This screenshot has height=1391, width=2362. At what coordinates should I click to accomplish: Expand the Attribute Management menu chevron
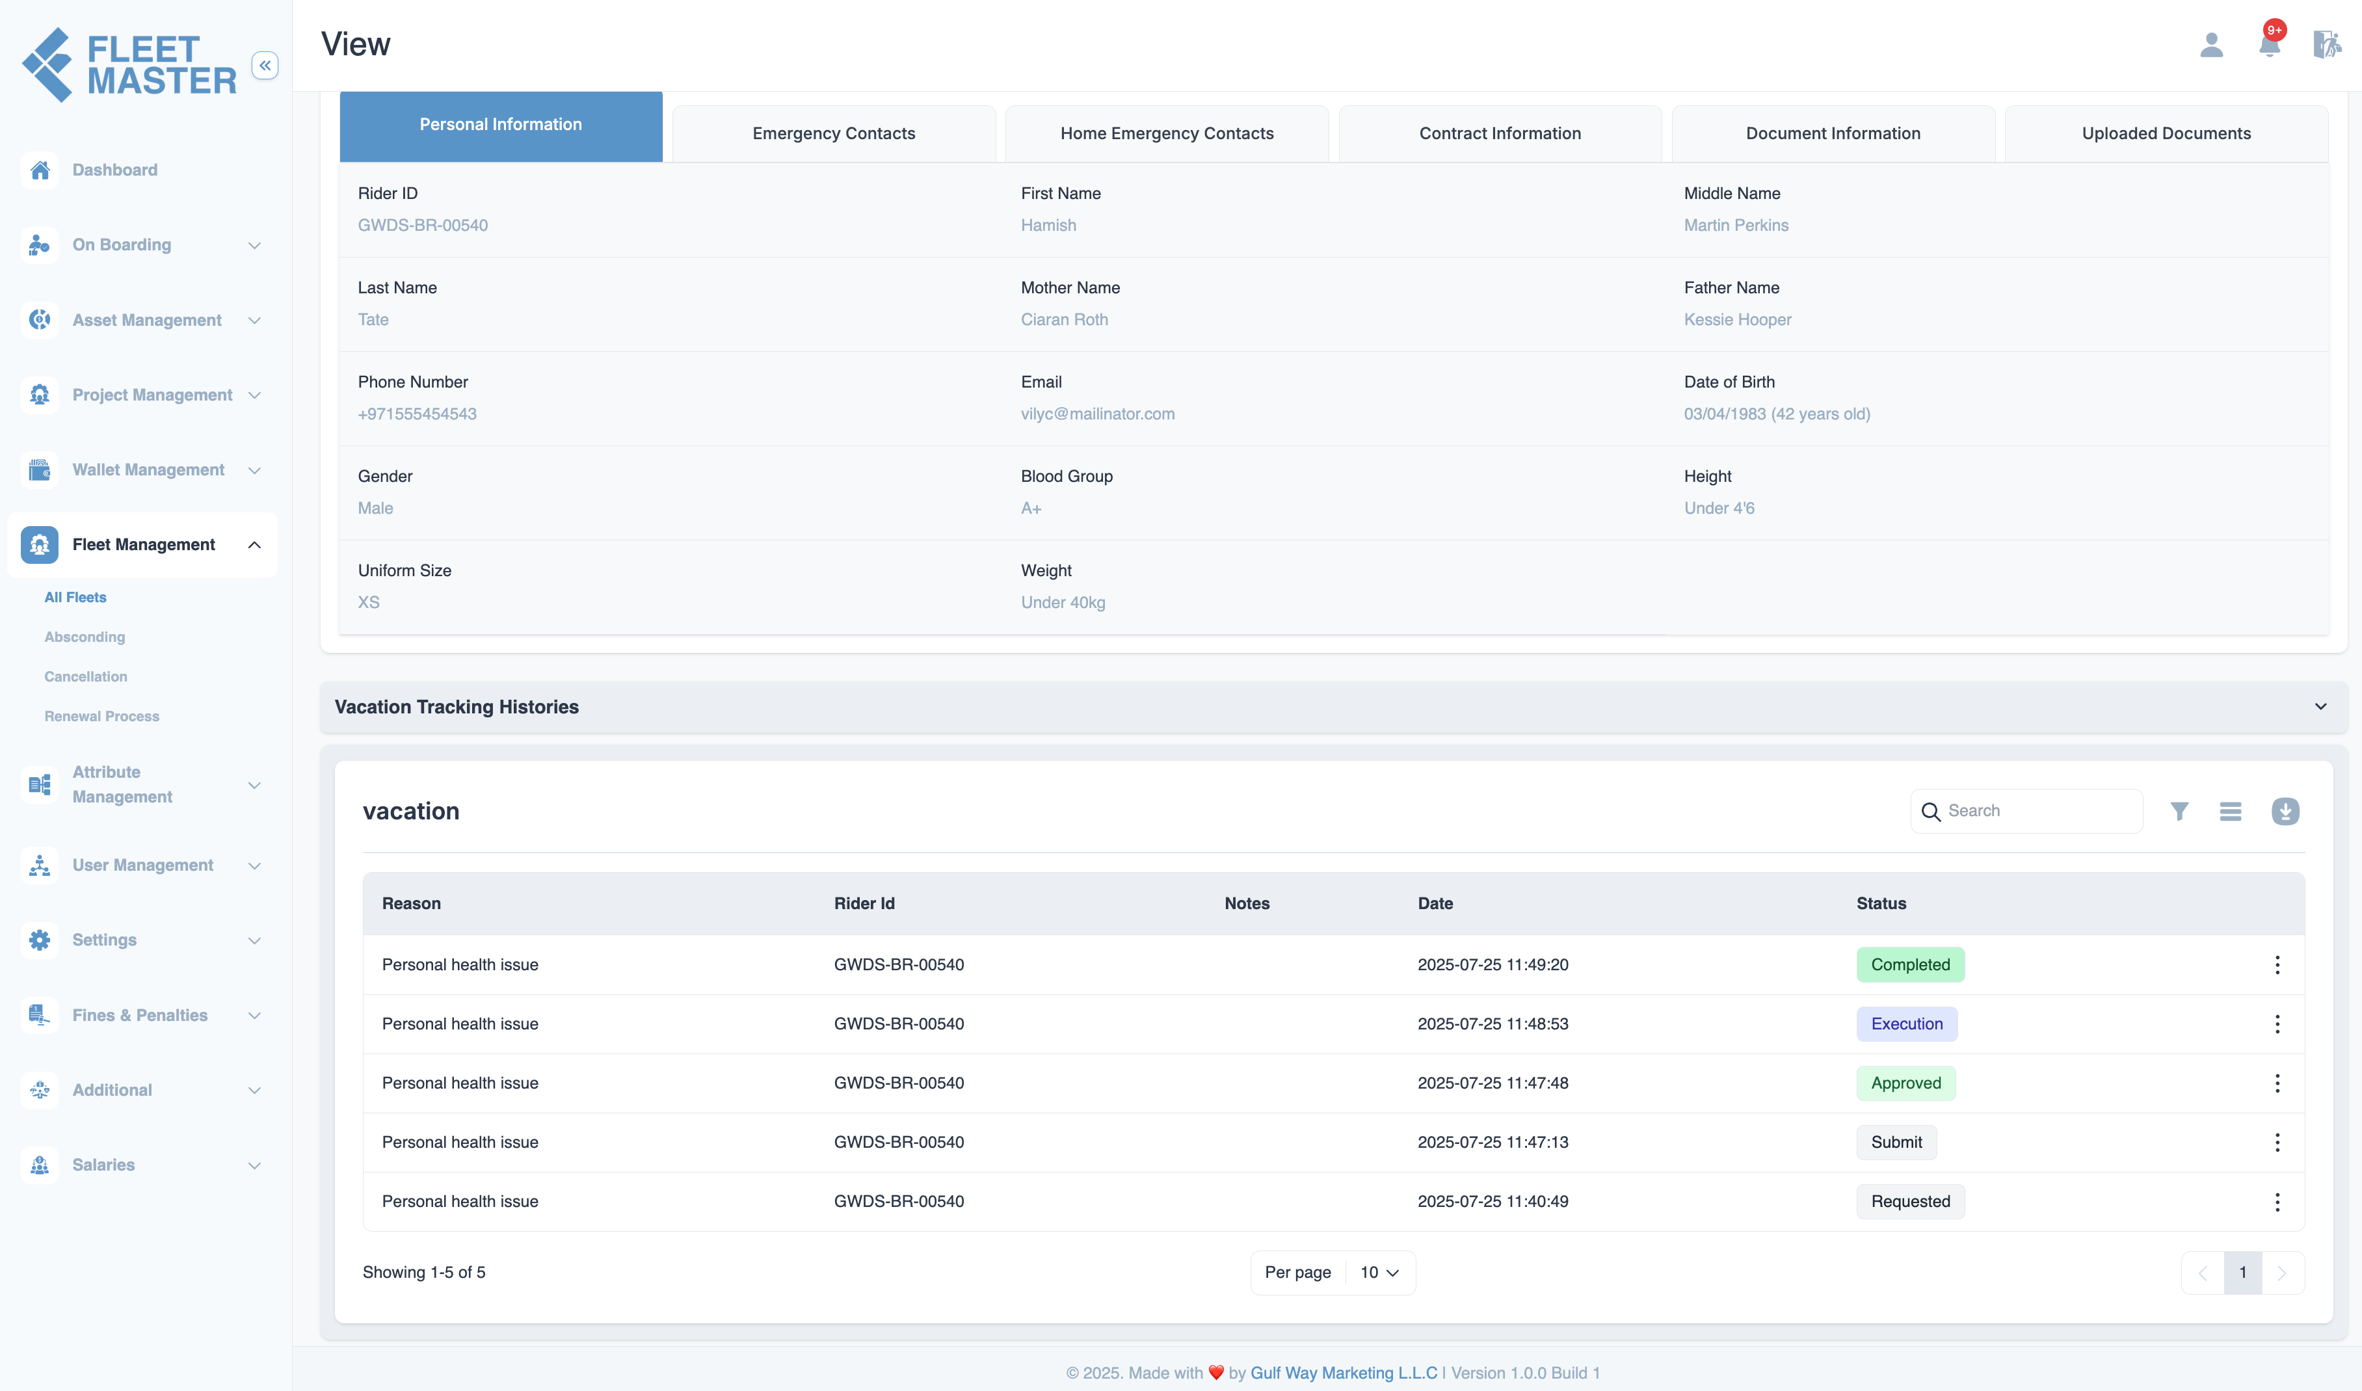tap(254, 786)
